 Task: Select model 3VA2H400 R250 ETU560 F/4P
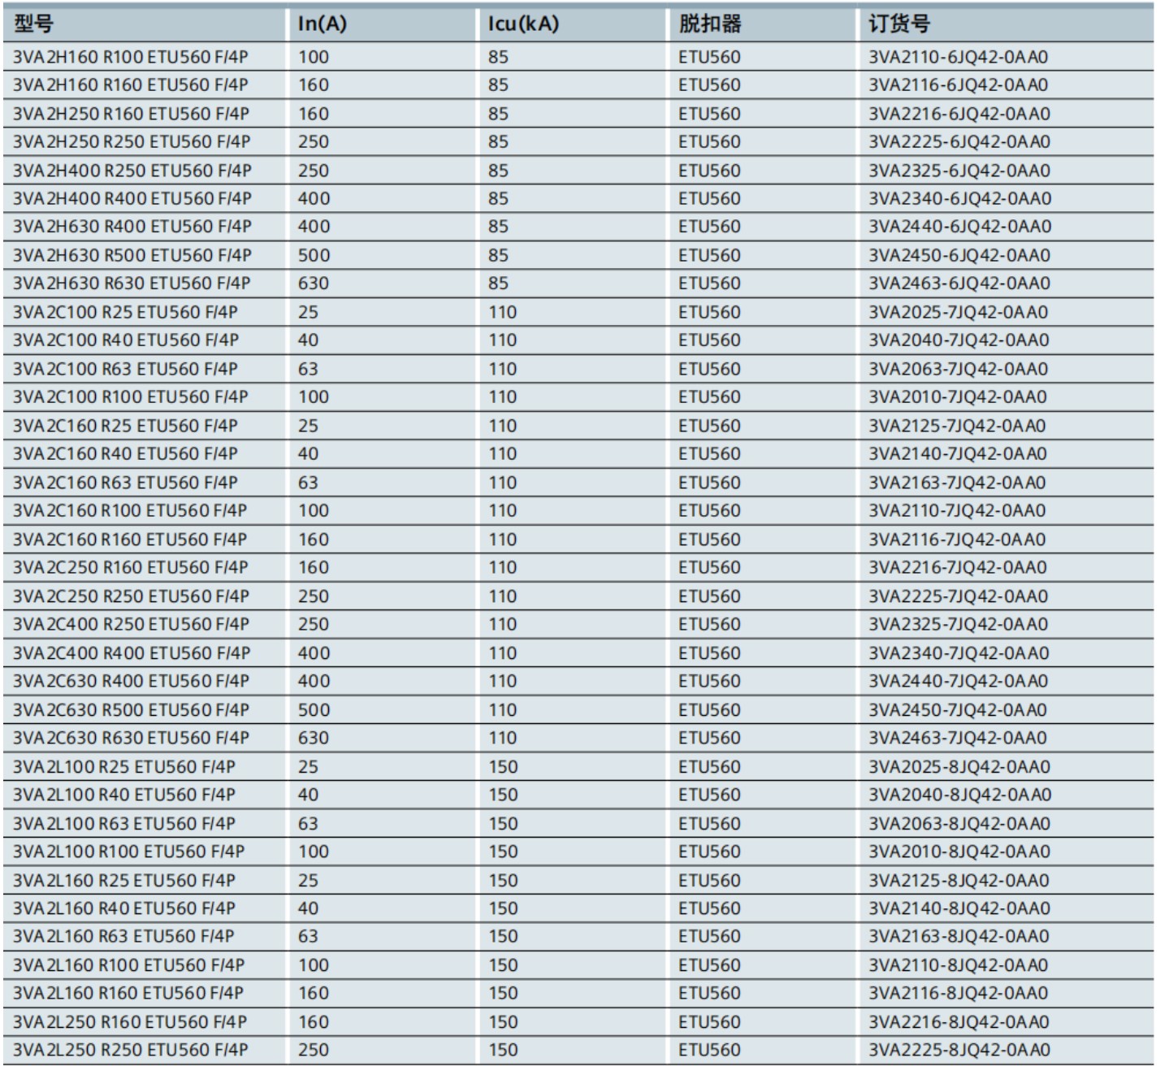[x=132, y=171]
